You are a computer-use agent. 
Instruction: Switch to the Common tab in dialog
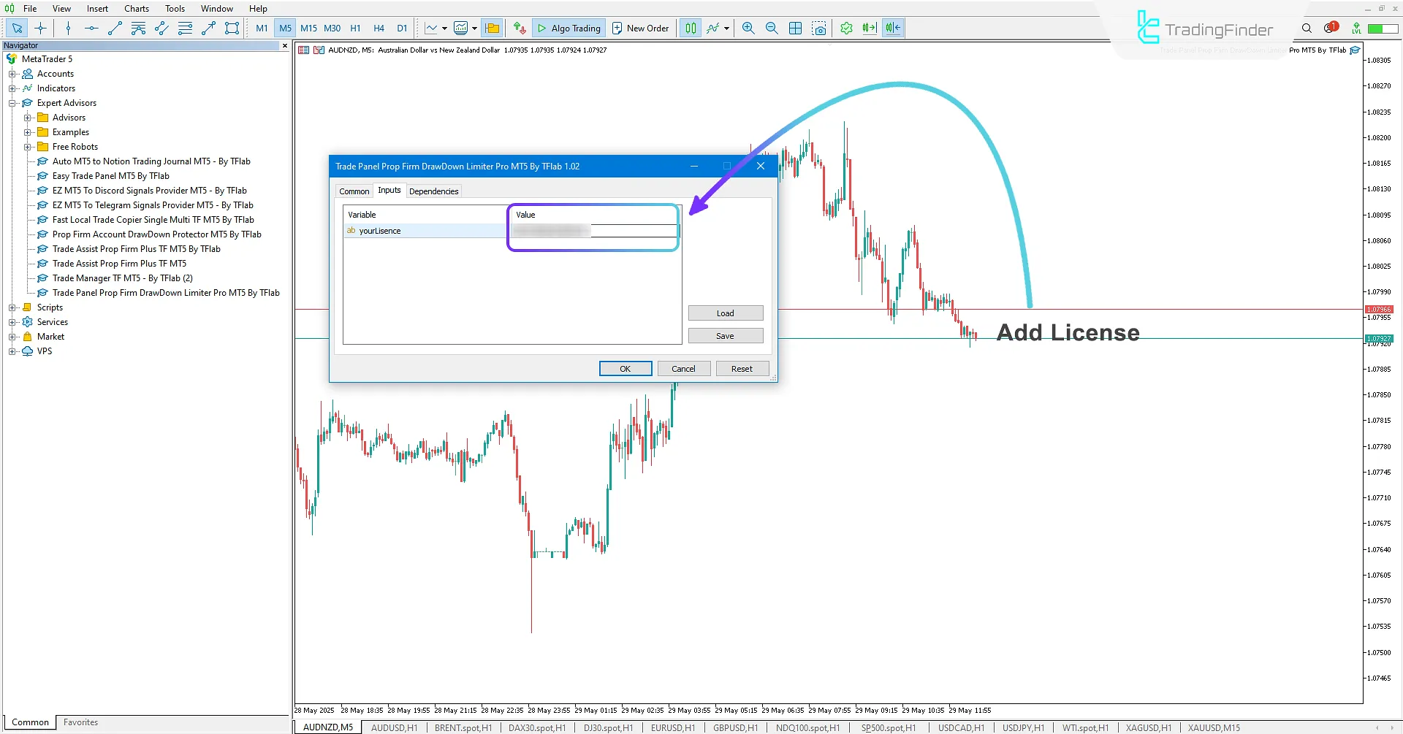(x=354, y=191)
